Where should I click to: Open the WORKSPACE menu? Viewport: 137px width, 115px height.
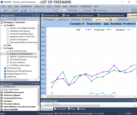pos(26,6)
